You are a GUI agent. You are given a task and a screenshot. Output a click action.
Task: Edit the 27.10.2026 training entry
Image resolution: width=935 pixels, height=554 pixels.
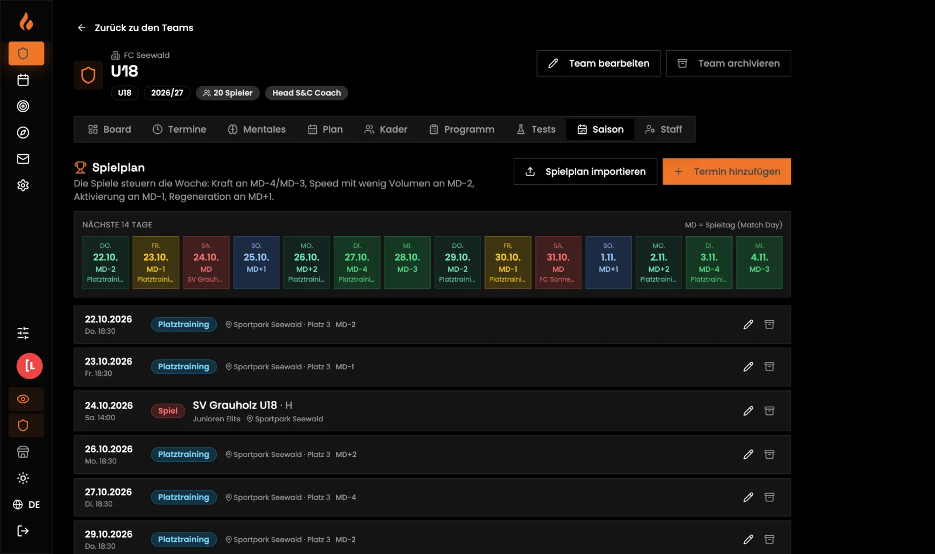748,497
